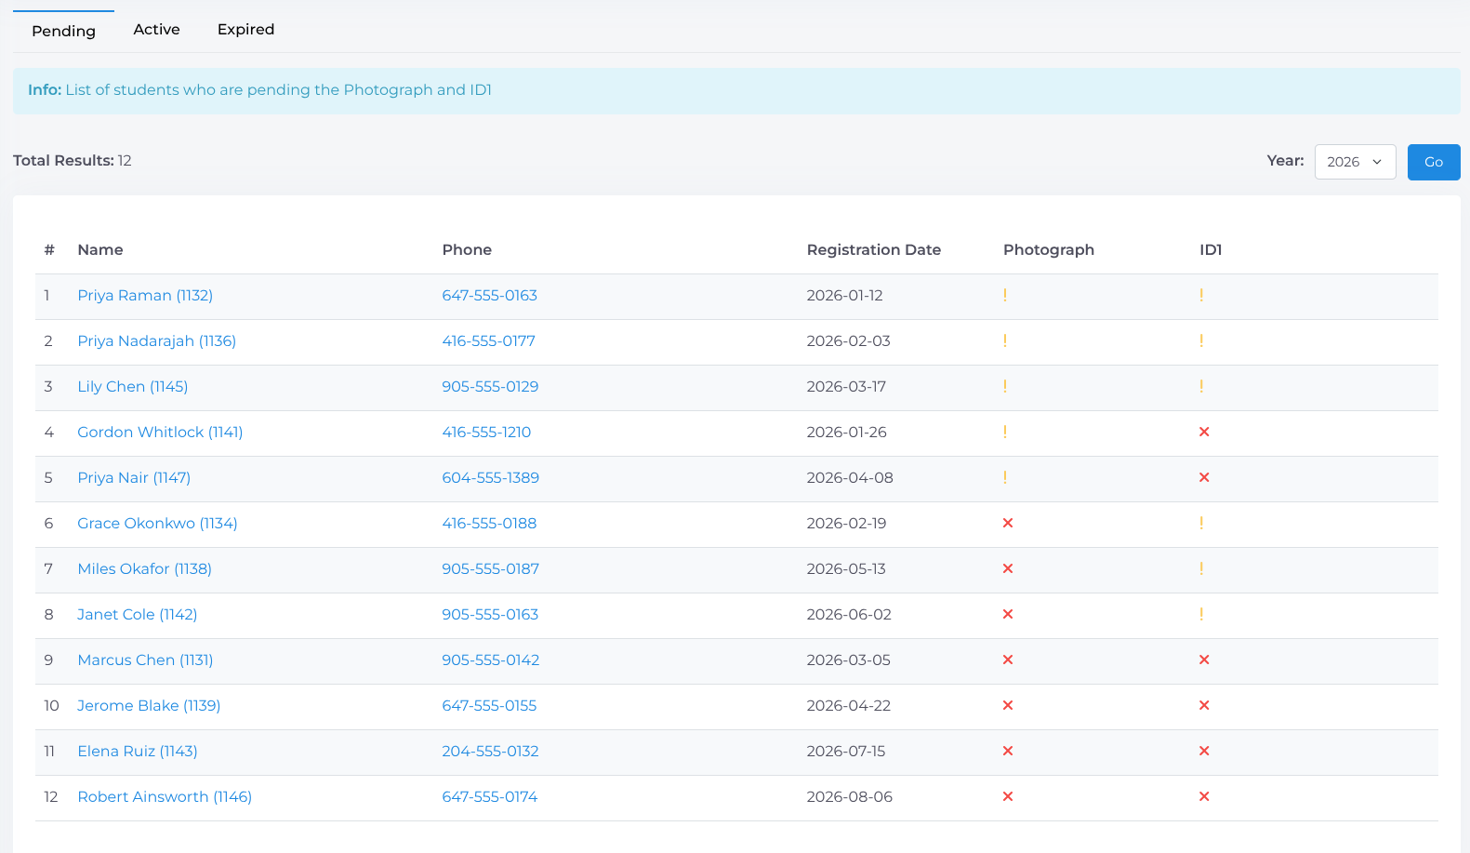Image resolution: width=1470 pixels, height=853 pixels.
Task: Call phone number 416-555-1210
Action: click(486, 432)
